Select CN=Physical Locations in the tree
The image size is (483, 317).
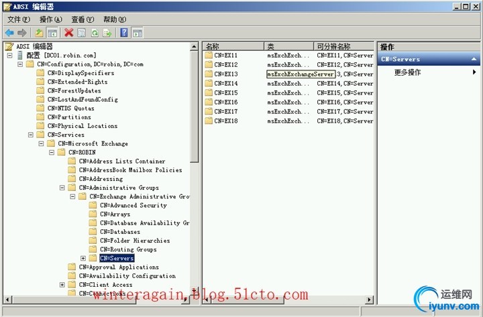[83, 126]
